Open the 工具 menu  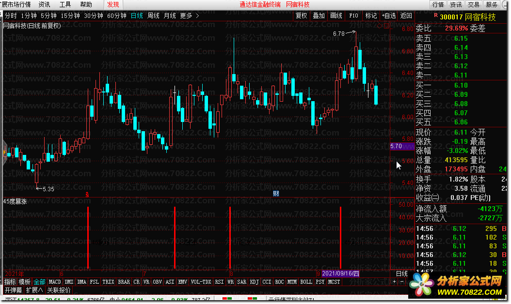65,4
